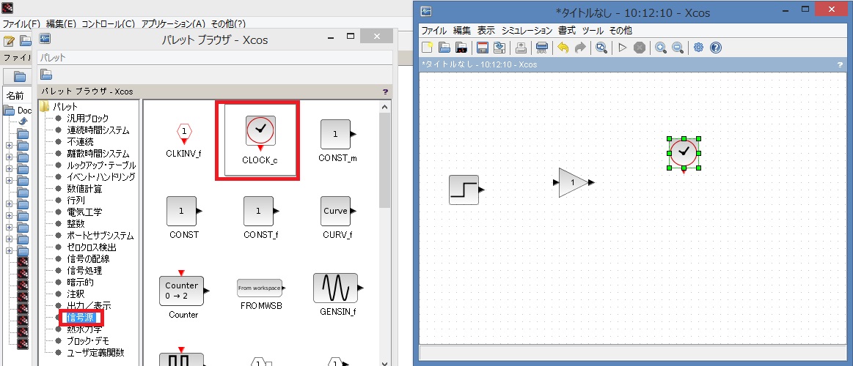Open ファイル(F) menu in Scilab window
The image size is (853, 366).
[22, 24]
